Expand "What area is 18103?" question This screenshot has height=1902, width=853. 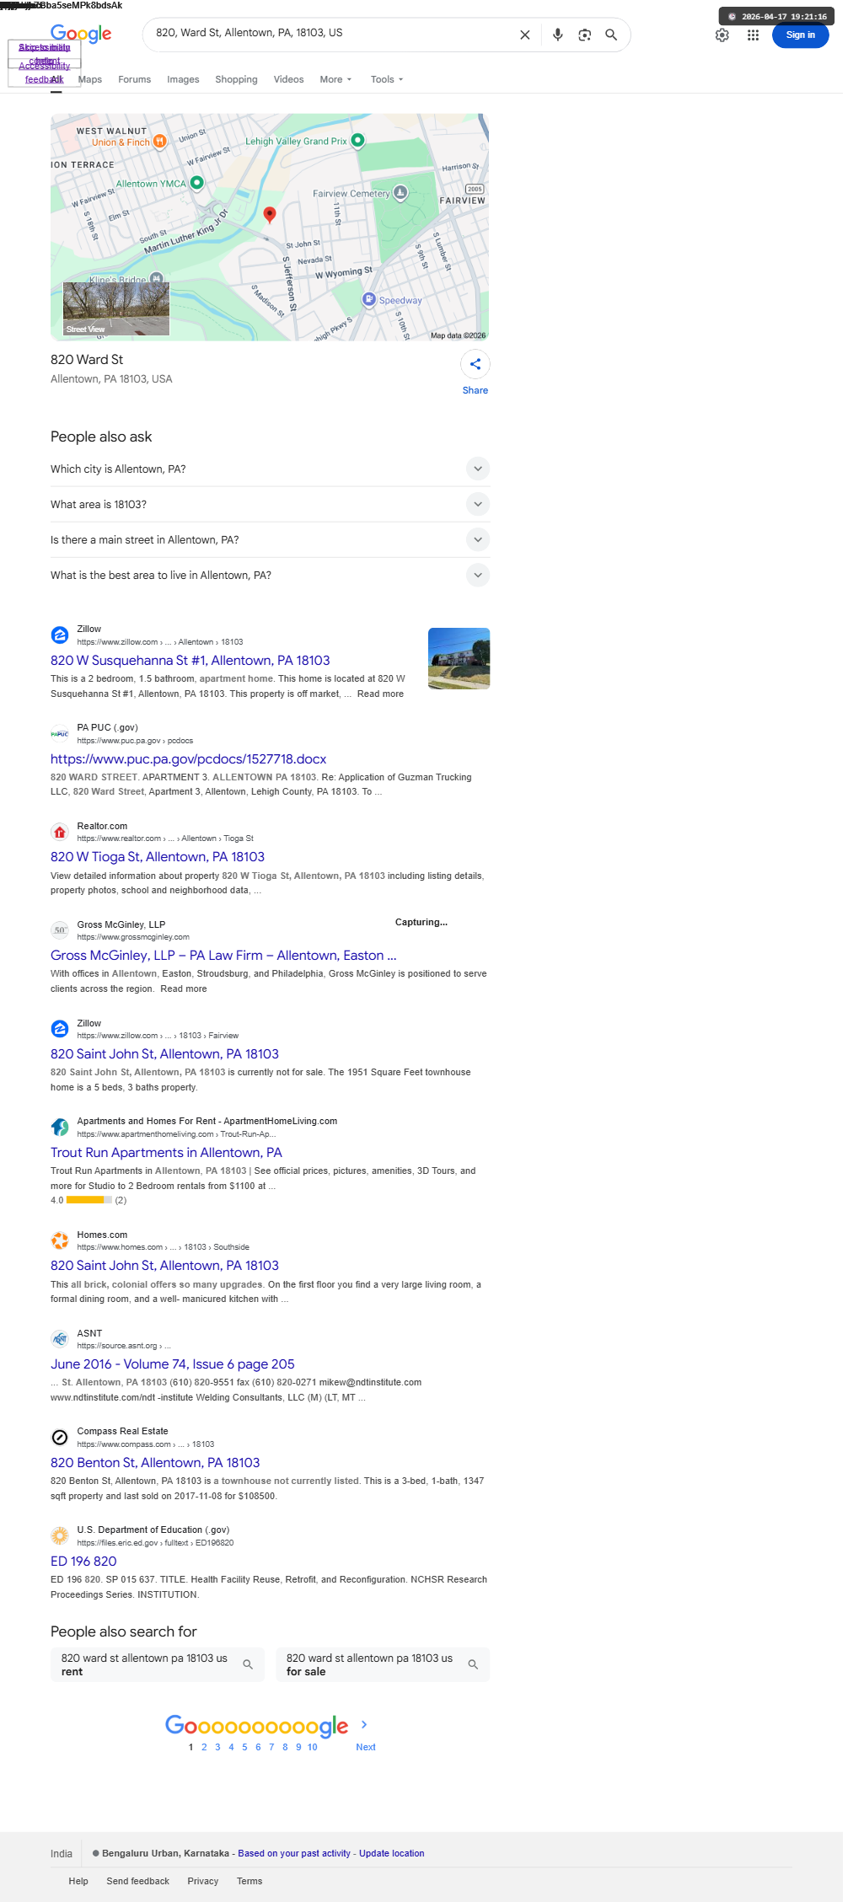[270, 504]
